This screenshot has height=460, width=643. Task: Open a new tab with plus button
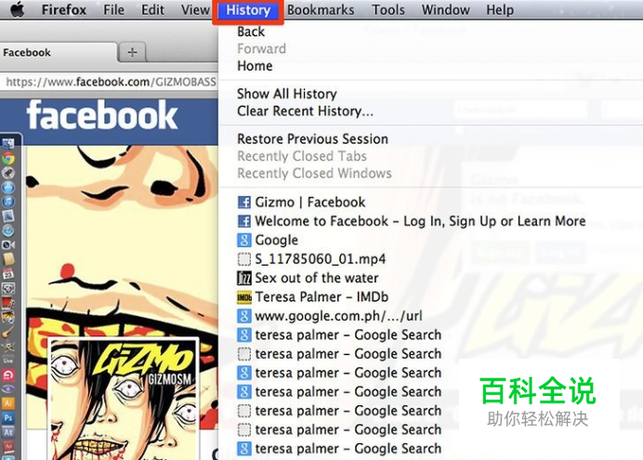tap(132, 52)
